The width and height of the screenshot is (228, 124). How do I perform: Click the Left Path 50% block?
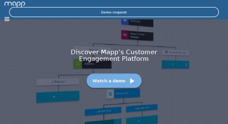[x=103, y=111]
